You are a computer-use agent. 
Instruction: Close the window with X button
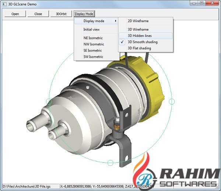pyautogui.click(x=212, y=3)
